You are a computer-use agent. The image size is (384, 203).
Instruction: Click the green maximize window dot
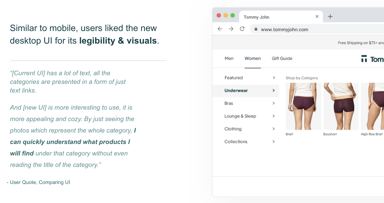point(233,15)
